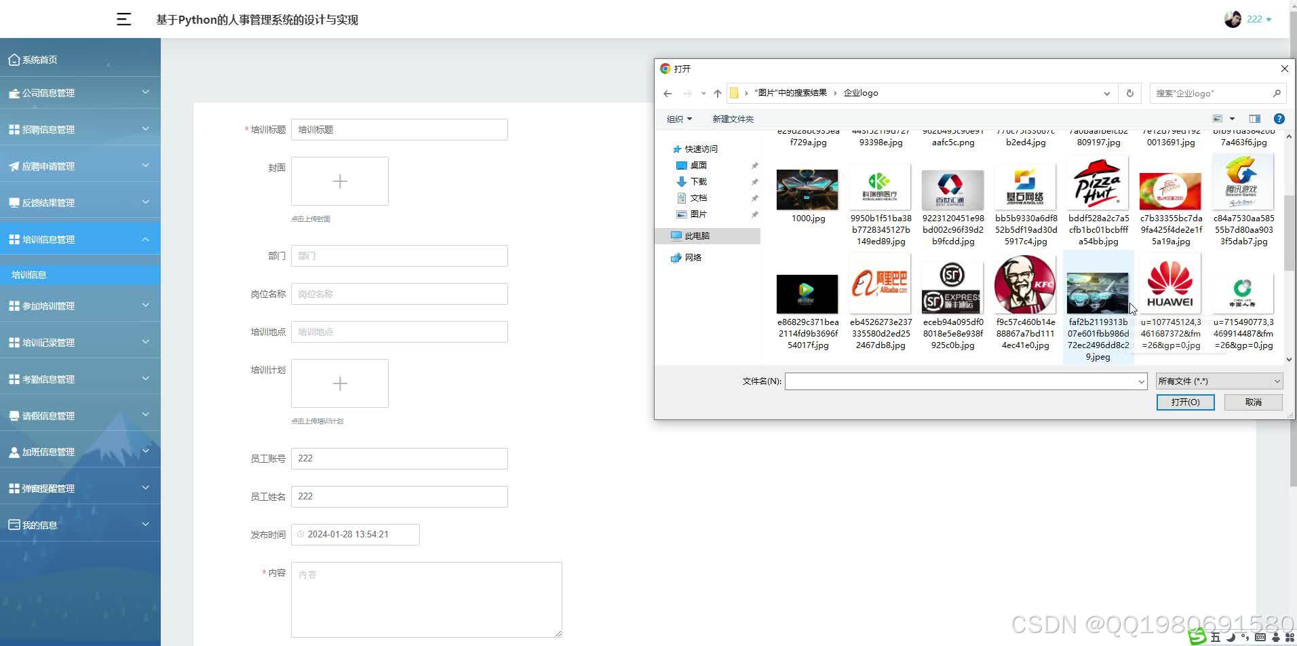Select faf2b2119313b car interior jpeg
The width and height of the screenshot is (1297, 646).
(x=1098, y=307)
